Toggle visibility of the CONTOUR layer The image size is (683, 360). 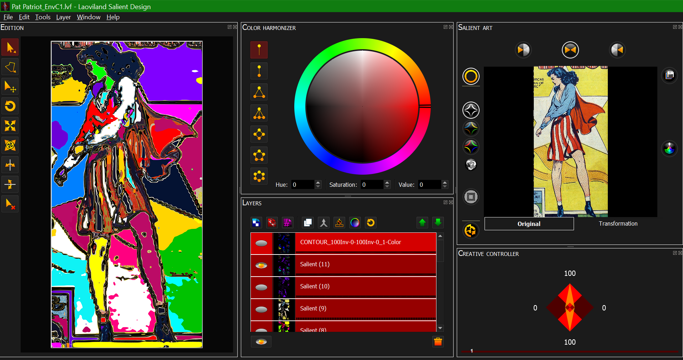click(x=261, y=243)
